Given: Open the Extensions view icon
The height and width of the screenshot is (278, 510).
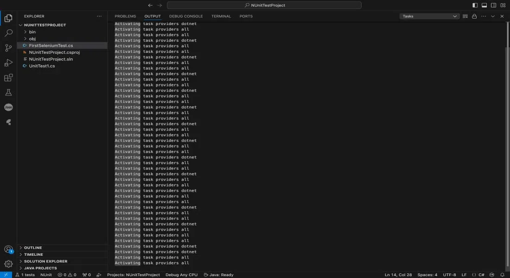Looking at the screenshot, I should tap(8, 78).
